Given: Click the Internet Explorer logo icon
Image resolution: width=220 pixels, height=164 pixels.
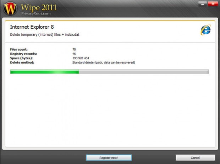Looking at the screenshot, I should click(x=206, y=30).
